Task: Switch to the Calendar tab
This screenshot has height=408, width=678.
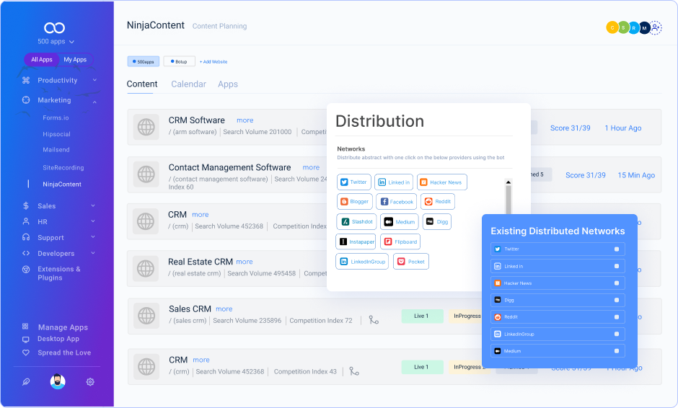Action: click(188, 84)
